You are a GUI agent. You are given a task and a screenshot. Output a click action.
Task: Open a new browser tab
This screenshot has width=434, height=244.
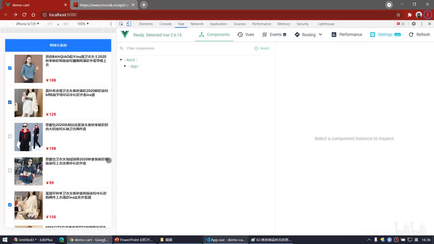pos(144,5)
